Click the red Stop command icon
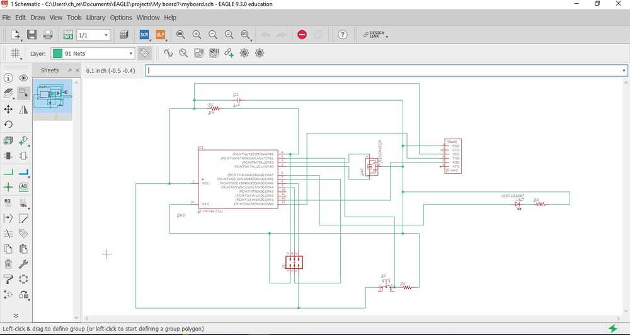Screen dimensions: 630x335 (302, 35)
